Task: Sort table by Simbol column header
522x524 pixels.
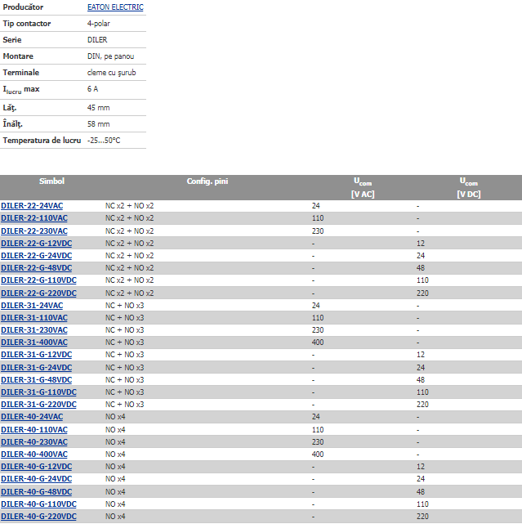Action: point(51,181)
